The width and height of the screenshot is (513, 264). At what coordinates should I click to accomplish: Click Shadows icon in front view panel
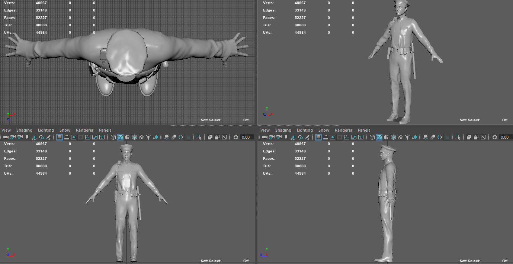point(155,137)
